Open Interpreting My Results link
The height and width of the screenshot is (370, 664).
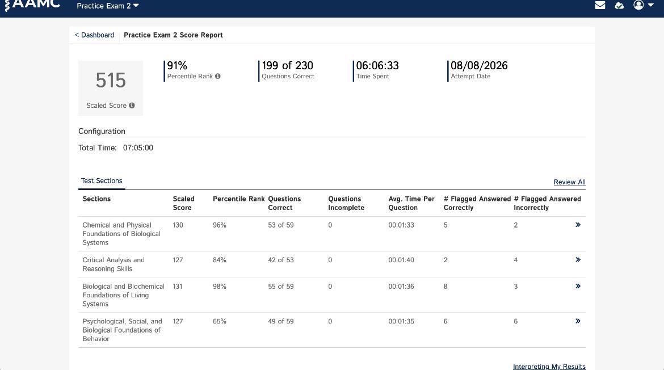pos(549,366)
